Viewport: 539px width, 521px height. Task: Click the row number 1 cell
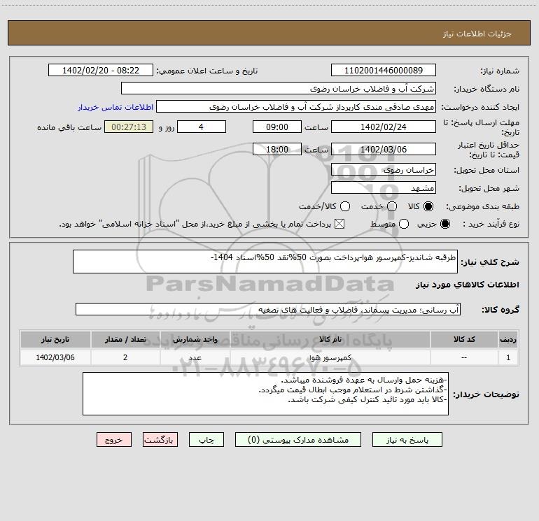click(508, 357)
